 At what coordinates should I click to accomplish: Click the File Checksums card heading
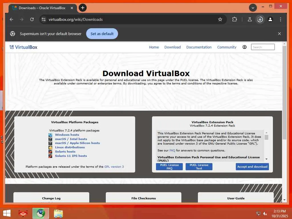(144, 198)
